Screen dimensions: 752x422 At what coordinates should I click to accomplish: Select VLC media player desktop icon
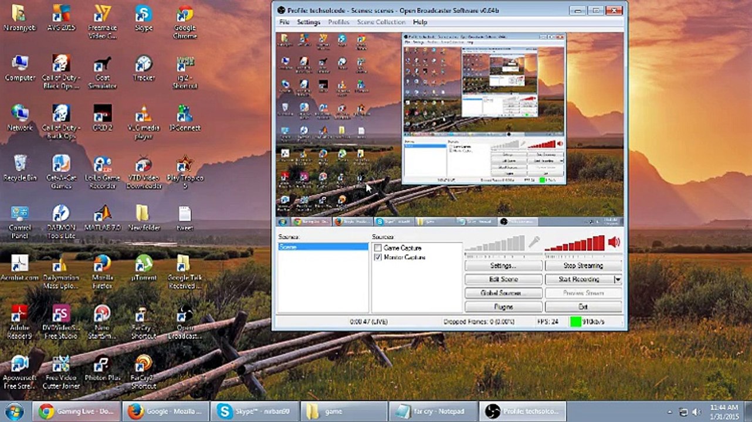(143, 121)
